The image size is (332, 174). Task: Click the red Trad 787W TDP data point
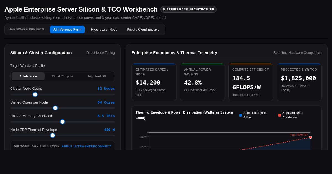310,137
